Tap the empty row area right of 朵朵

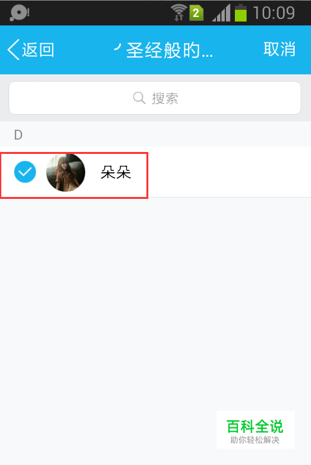click(x=229, y=172)
